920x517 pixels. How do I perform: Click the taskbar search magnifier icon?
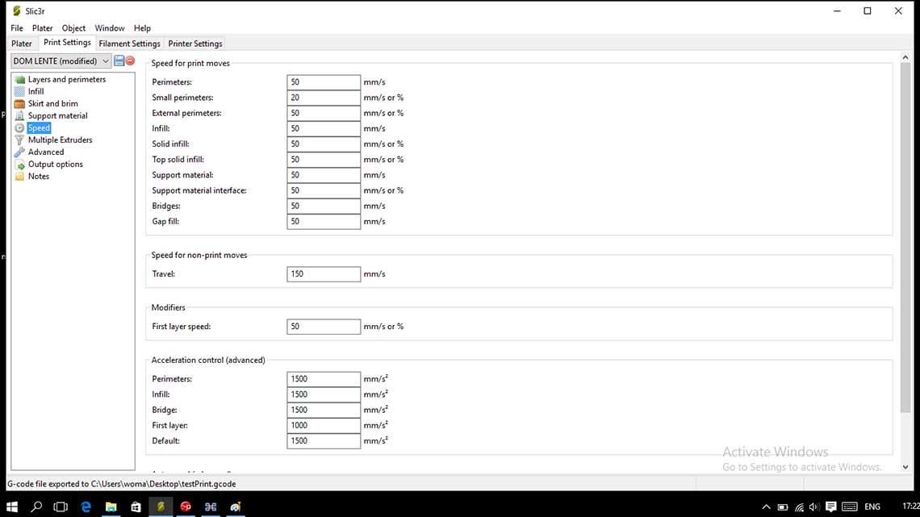pyautogui.click(x=36, y=507)
